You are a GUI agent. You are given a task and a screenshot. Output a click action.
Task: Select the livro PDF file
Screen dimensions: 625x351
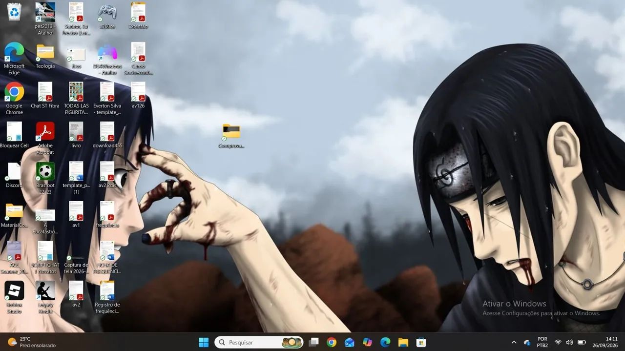(x=76, y=135)
